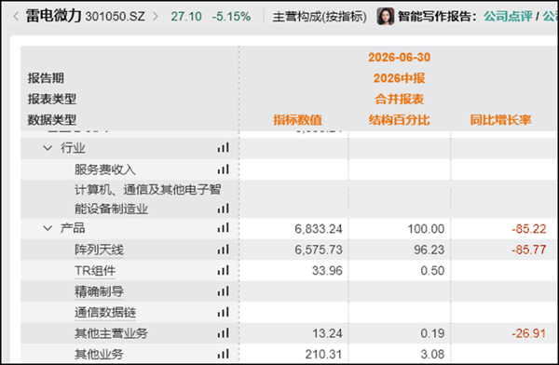
Task: Open chart icon for 其他主营业务 row
Action: point(224,333)
